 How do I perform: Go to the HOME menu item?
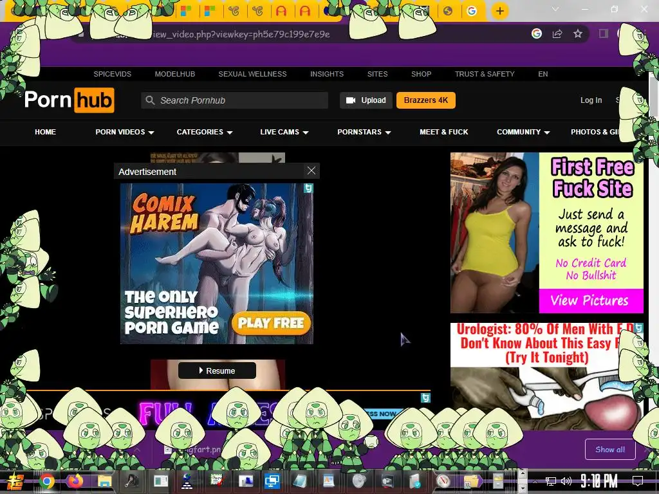46,132
